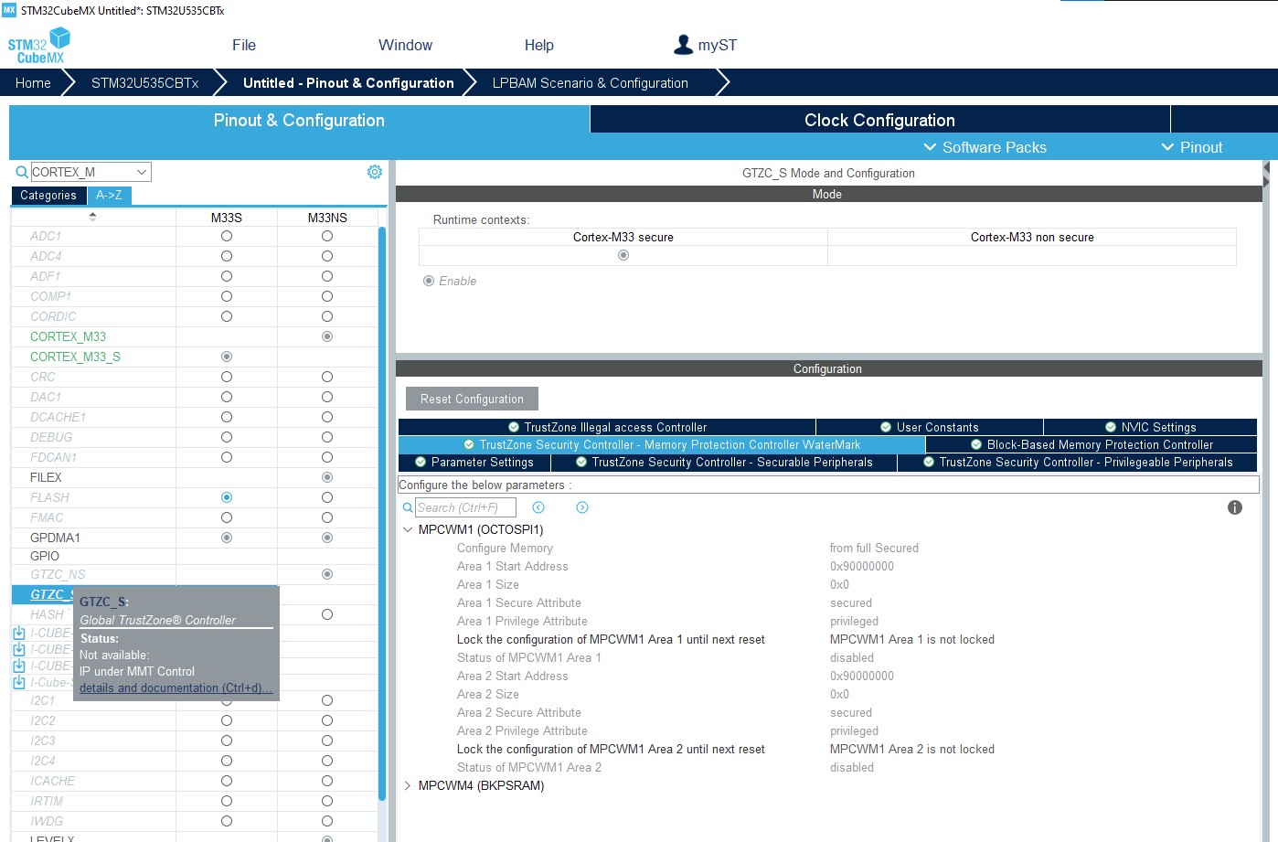Select the M33NS radio button for FLASH
The image size is (1278, 842).
point(327,497)
